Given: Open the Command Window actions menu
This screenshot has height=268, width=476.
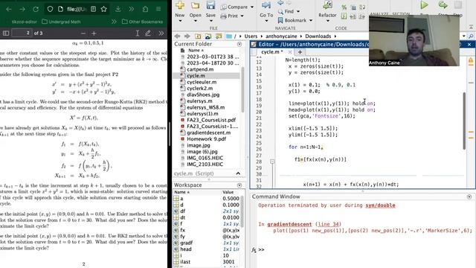Looking at the screenshot, I should pyautogui.click(x=469, y=197).
